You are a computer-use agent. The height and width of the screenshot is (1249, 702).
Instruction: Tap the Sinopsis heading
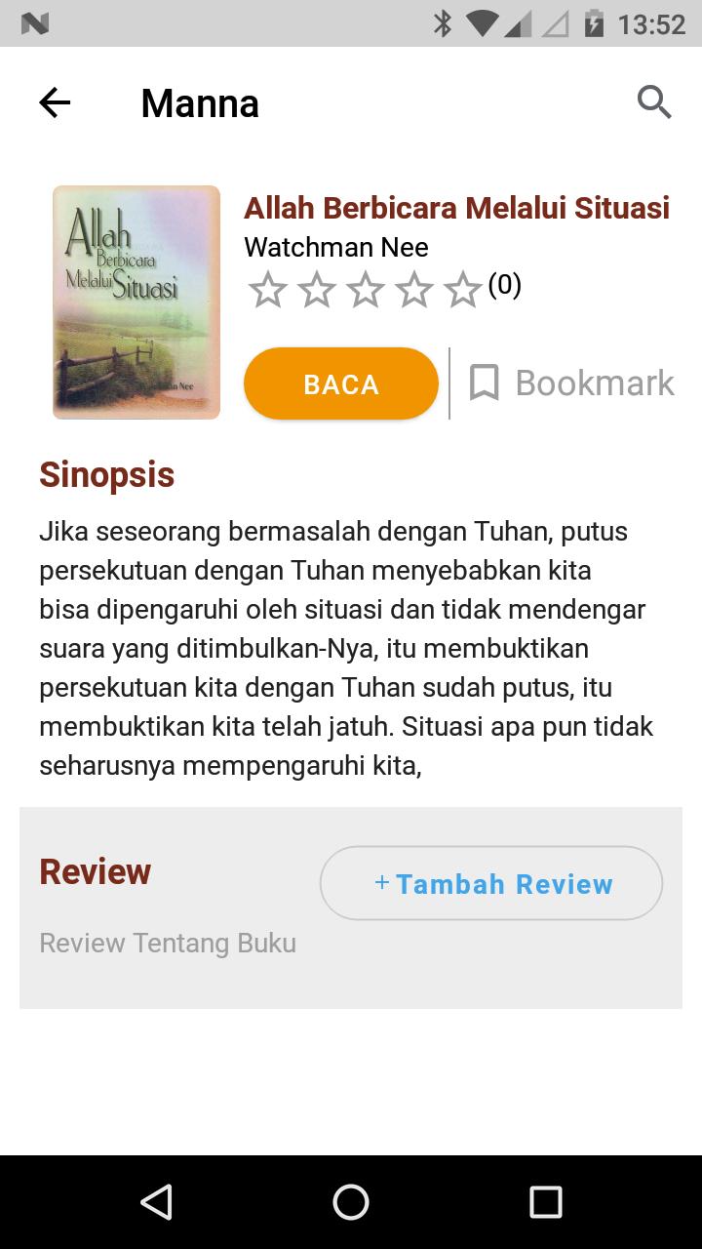point(107,475)
